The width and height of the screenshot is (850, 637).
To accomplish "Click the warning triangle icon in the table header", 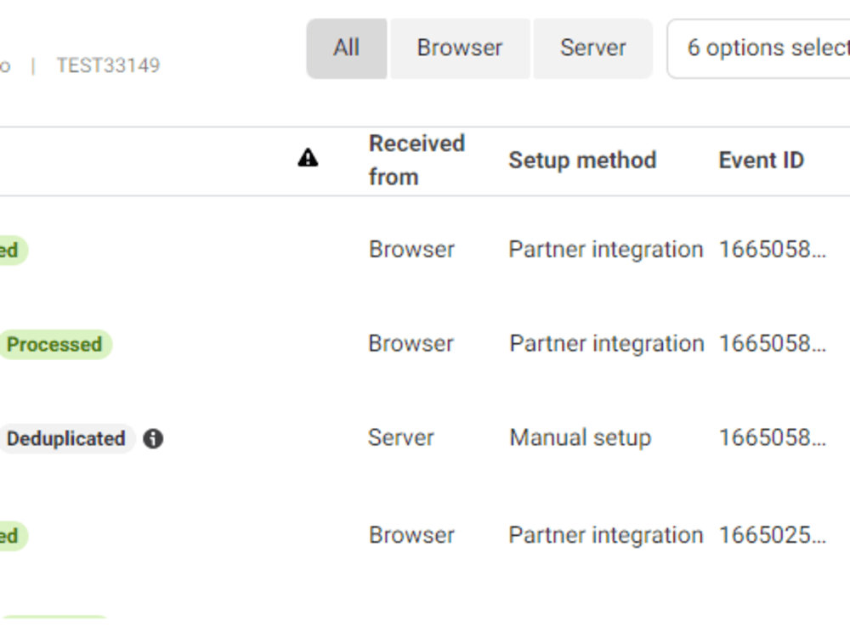I will 308,159.
